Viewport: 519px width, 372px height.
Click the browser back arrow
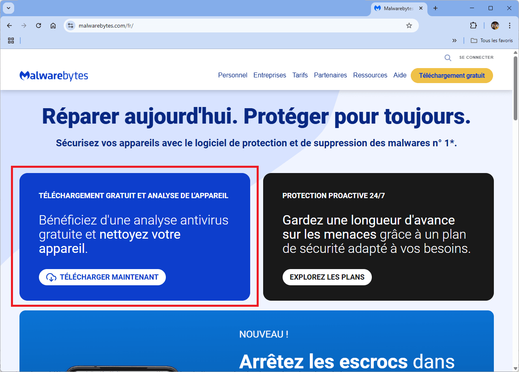10,26
